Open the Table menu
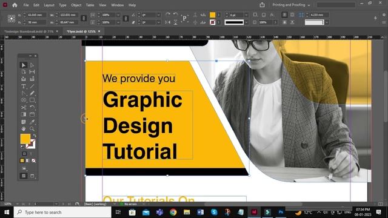 [x=90, y=5]
